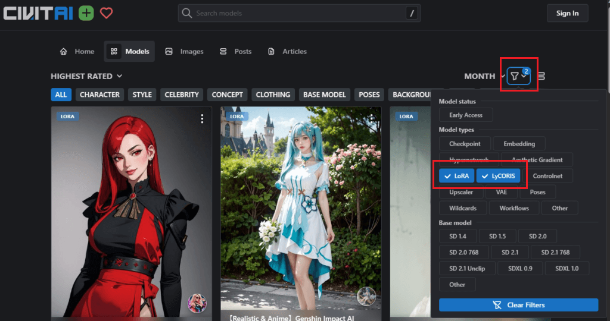This screenshot has width=610, height=321.
Task: Focus the Search models input field
Action: point(299,13)
